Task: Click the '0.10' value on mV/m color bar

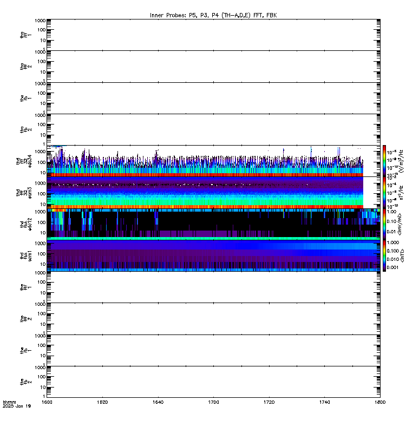Action: [391, 221]
